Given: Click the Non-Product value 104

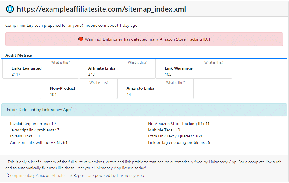Looking at the screenshot, I should pyautogui.click(x=53, y=95).
